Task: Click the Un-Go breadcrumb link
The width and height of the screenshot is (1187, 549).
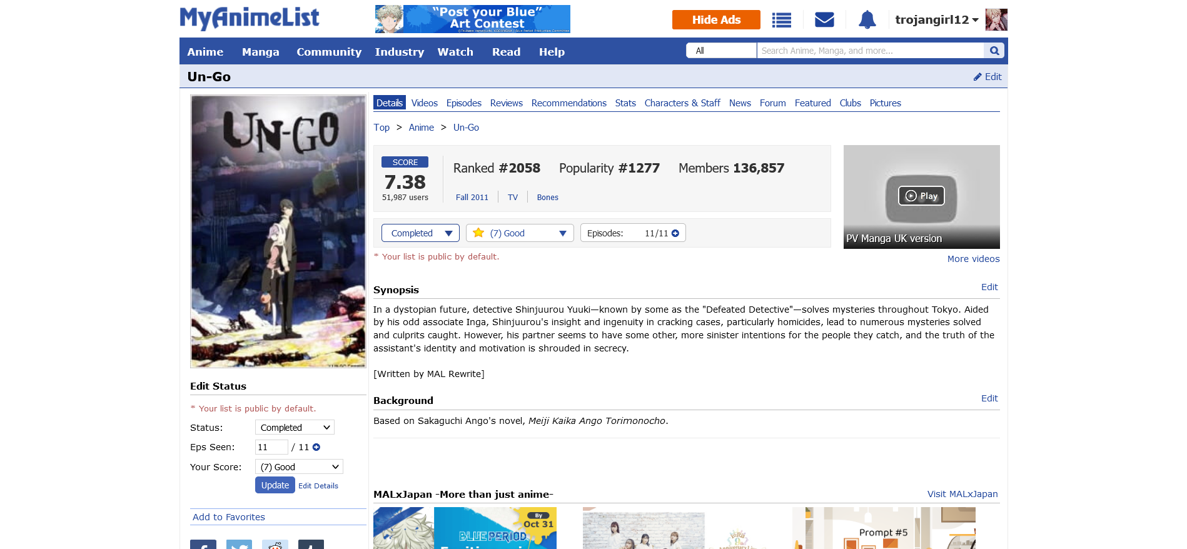Action: 467,128
